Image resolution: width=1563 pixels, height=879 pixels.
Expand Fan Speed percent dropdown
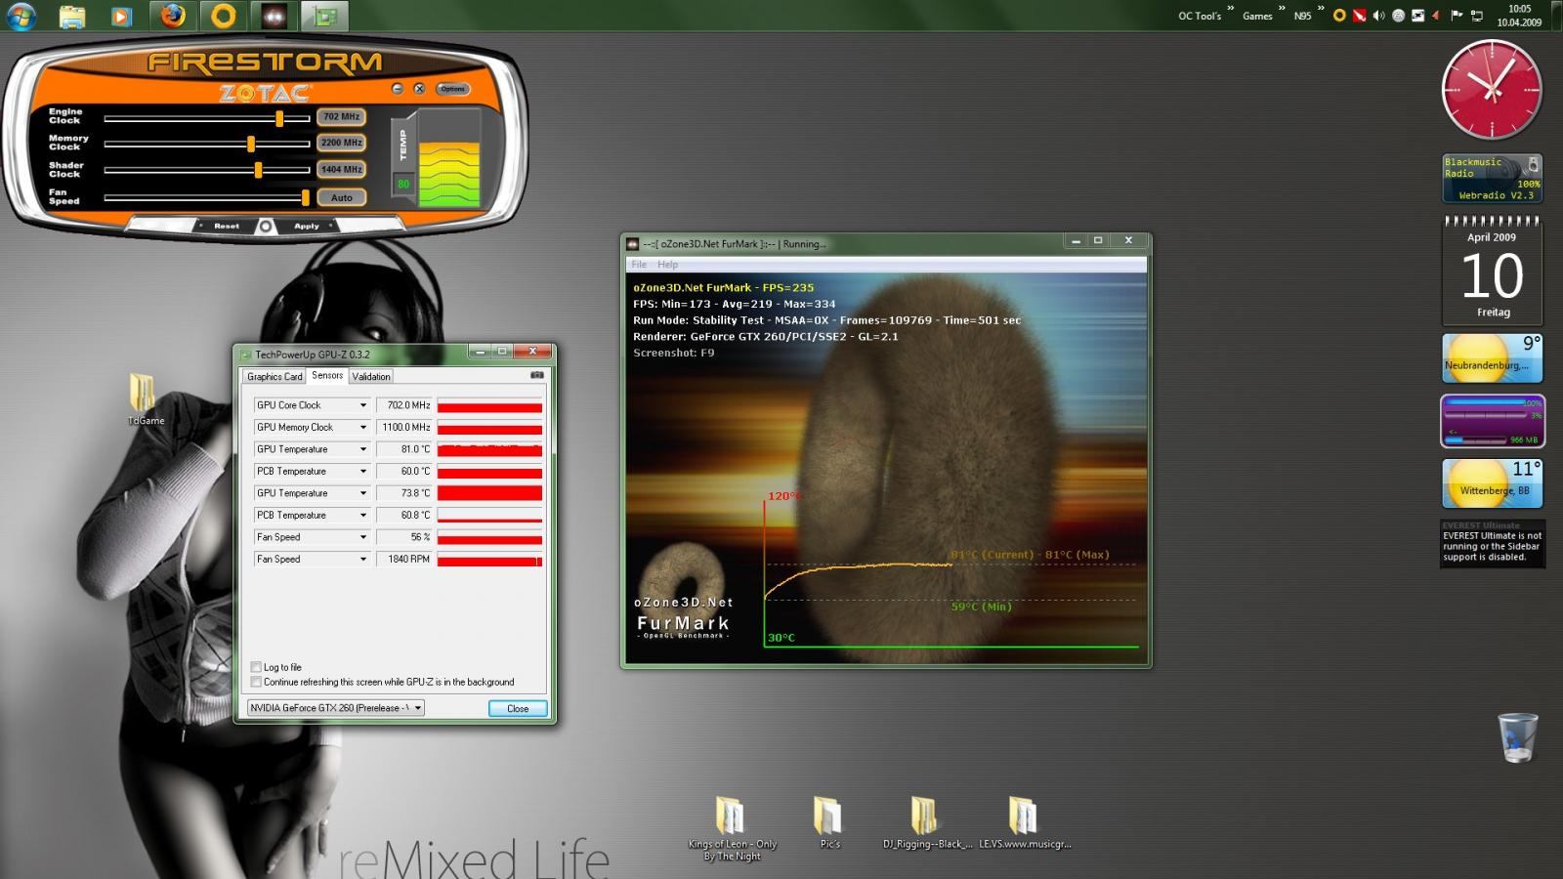[x=362, y=537]
